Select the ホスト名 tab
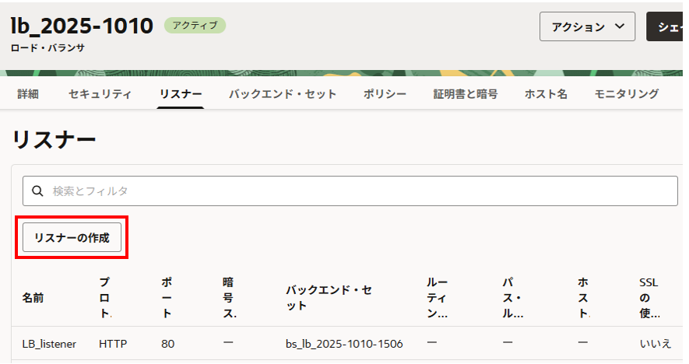The height and width of the screenshot is (364, 689). click(x=546, y=94)
